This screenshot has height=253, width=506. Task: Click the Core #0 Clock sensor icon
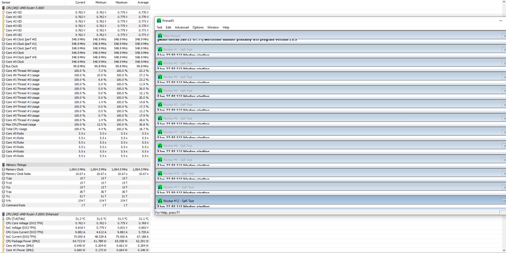pyautogui.click(x=3, y=39)
